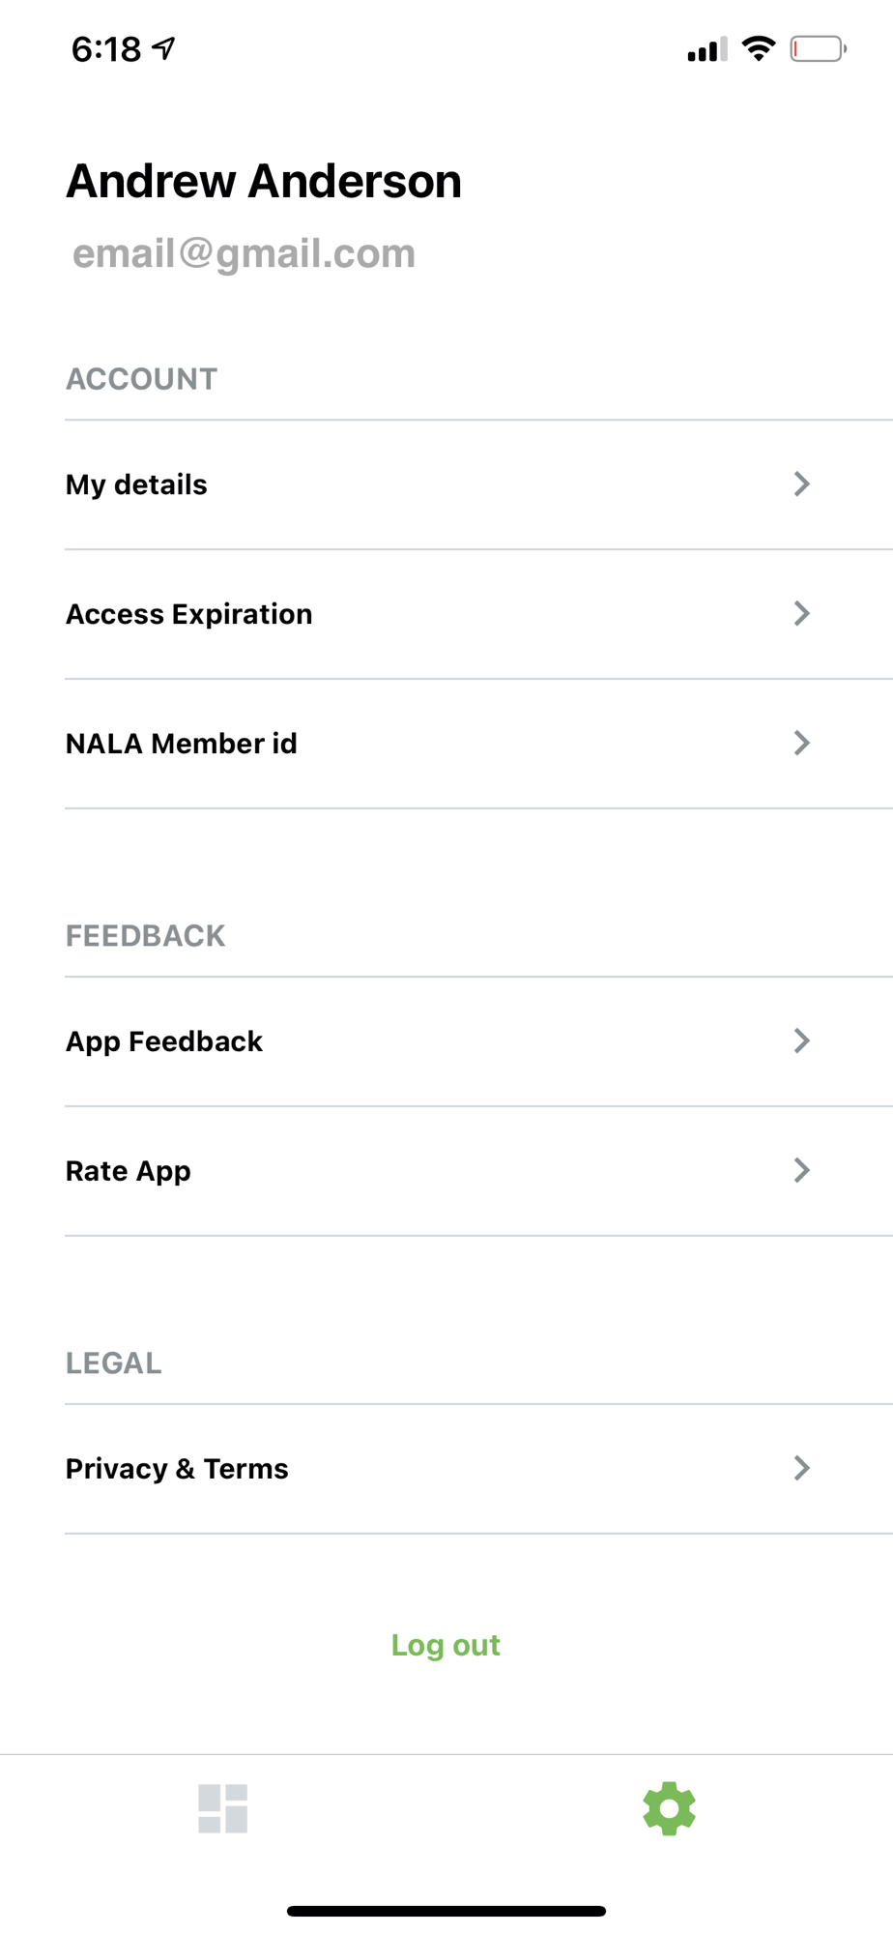Tap the Wi-Fi status icon
This screenshot has height=1934, width=893.
point(759,48)
